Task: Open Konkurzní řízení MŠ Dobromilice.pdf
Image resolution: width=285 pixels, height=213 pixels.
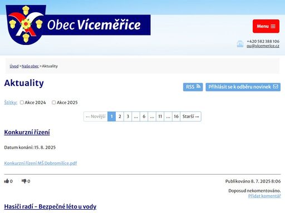Action: 41,163
